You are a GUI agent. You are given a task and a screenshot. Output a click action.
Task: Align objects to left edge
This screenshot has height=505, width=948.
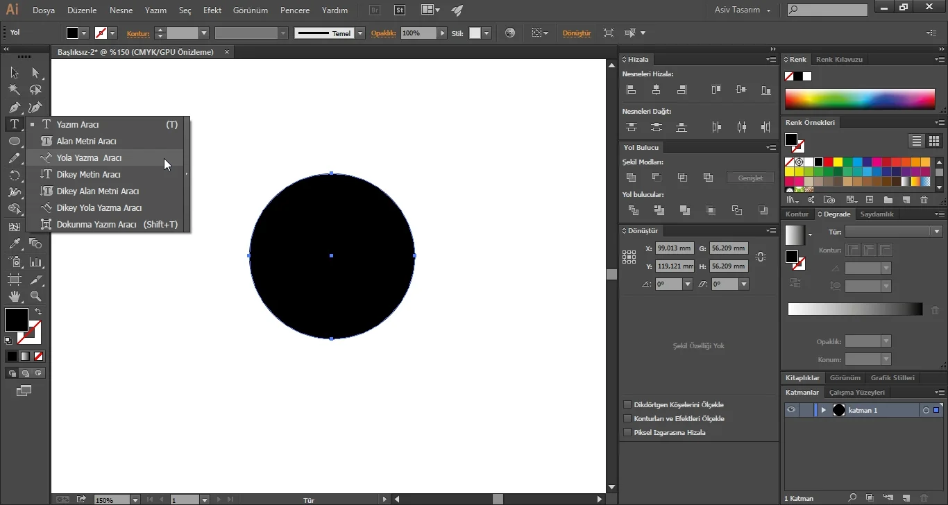[x=631, y=89]
